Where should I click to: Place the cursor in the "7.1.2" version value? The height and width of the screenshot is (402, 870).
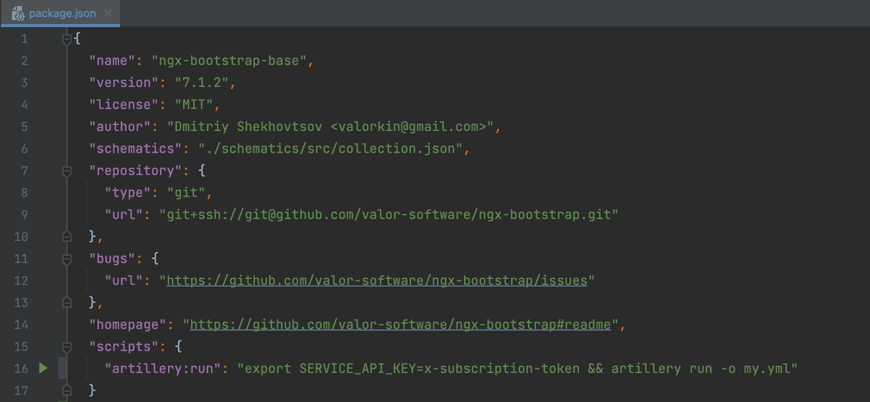(201, 83)
